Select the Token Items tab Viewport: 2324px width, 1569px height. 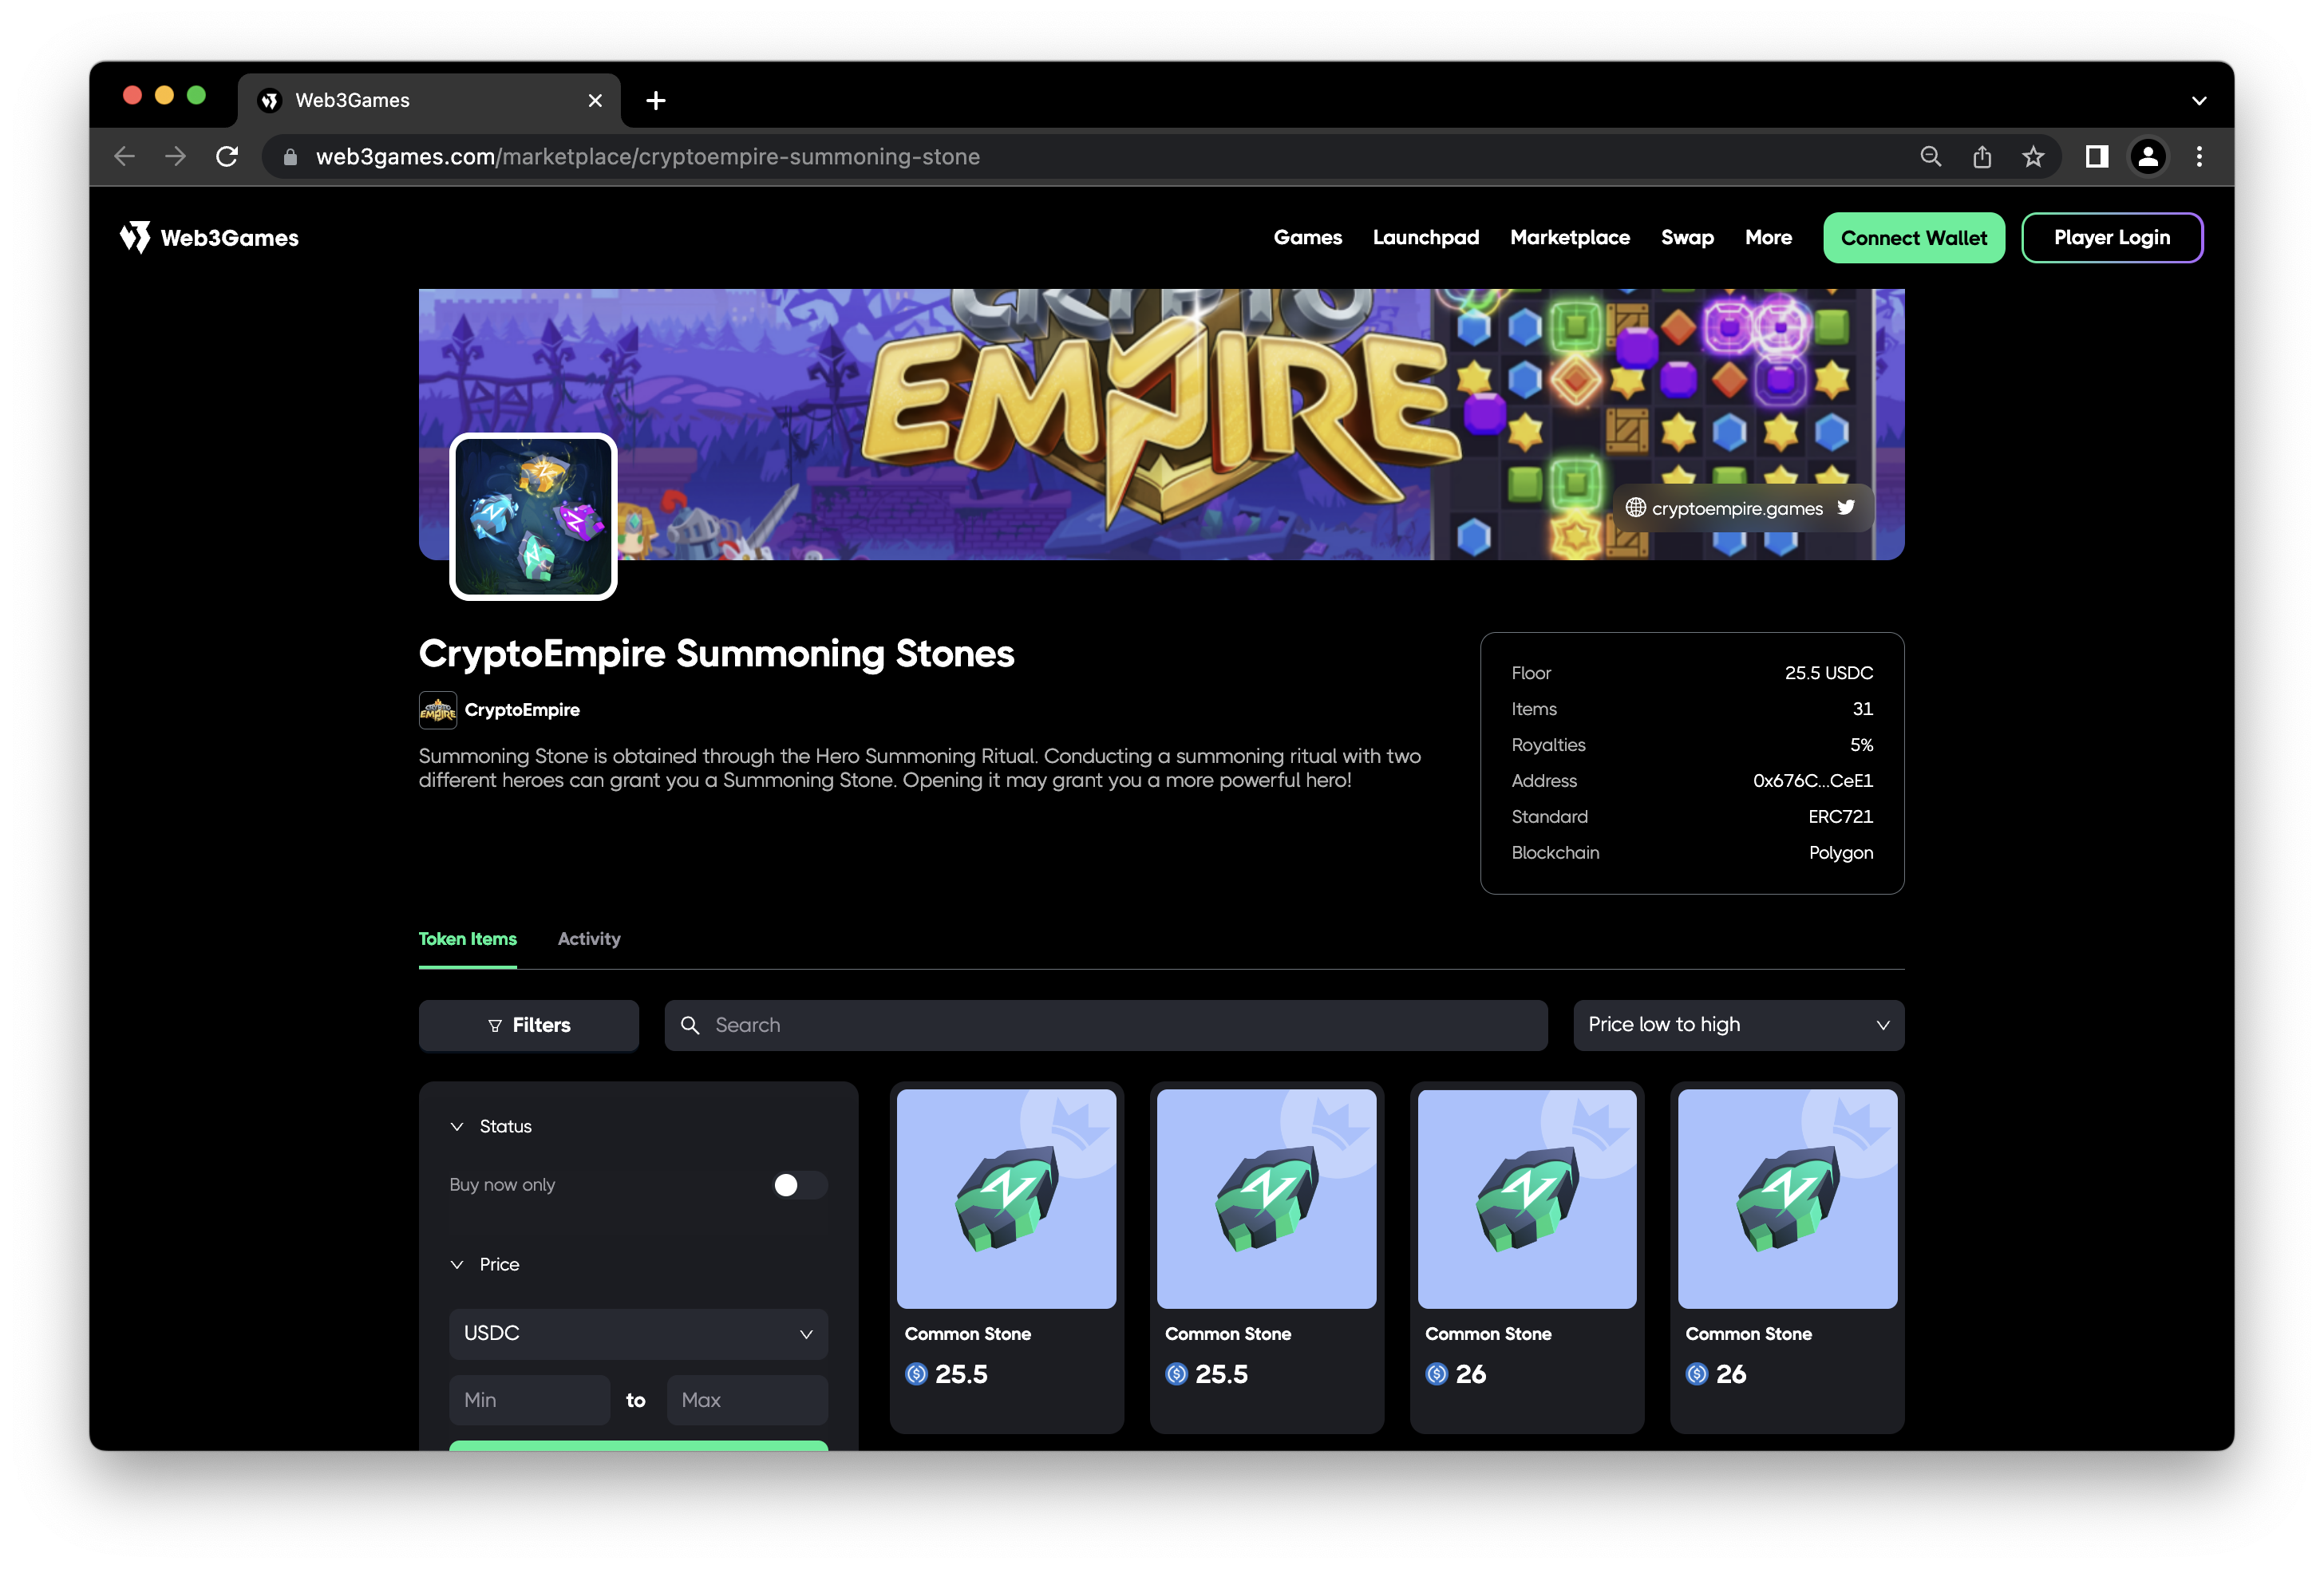click(467, 938)
